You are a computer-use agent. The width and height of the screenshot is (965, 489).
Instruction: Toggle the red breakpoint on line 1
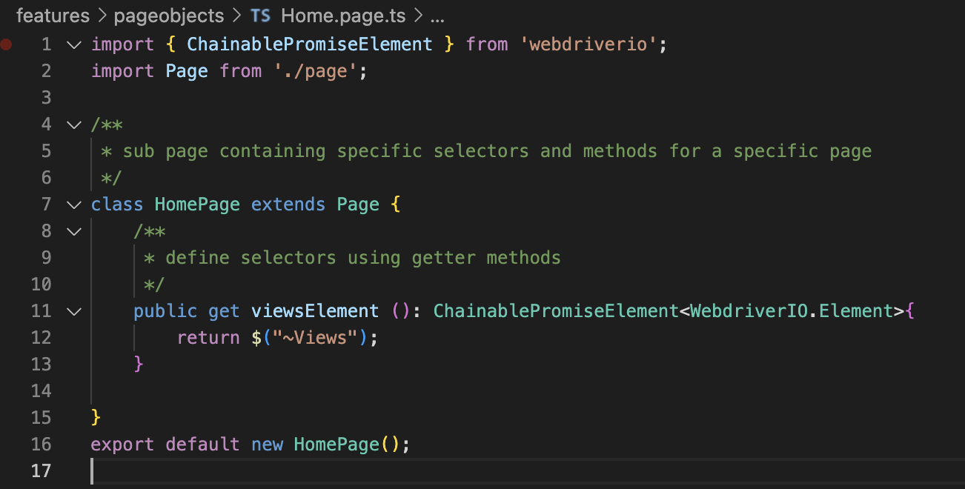pyautogui.click(x=7, y=44)
